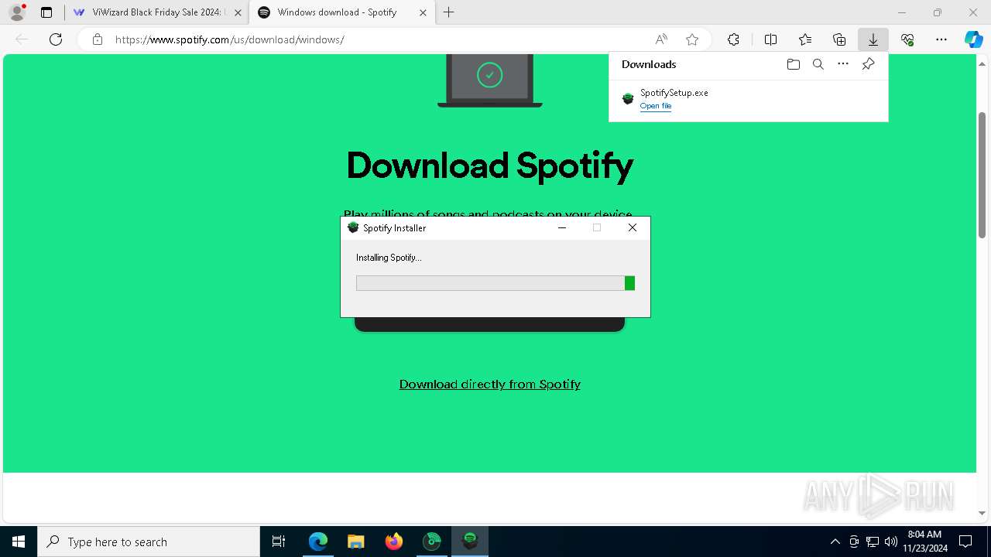This screenshot has width=991, height=557.
Task: Click the Open file link under SpotifySetup.exe
Action: (x=656, y=106)
